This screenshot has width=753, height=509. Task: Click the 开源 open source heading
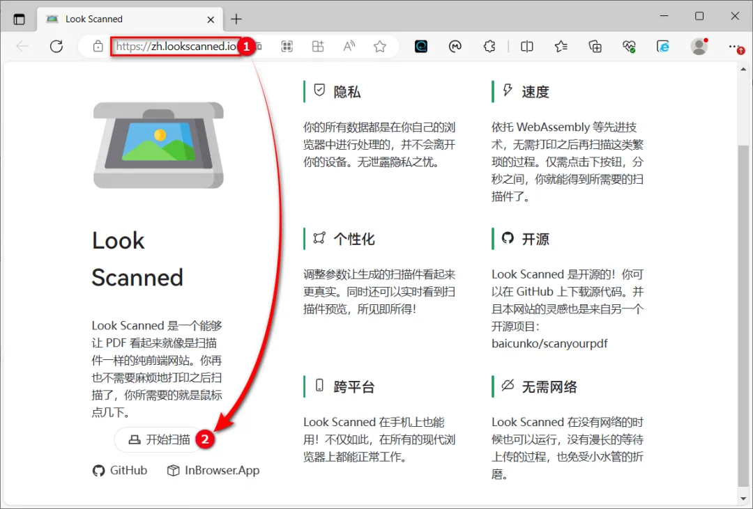[535, 239]
